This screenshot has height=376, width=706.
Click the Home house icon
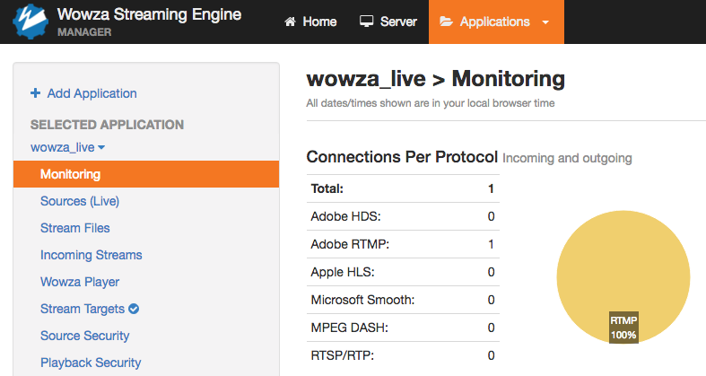click(x=290, y=22)
